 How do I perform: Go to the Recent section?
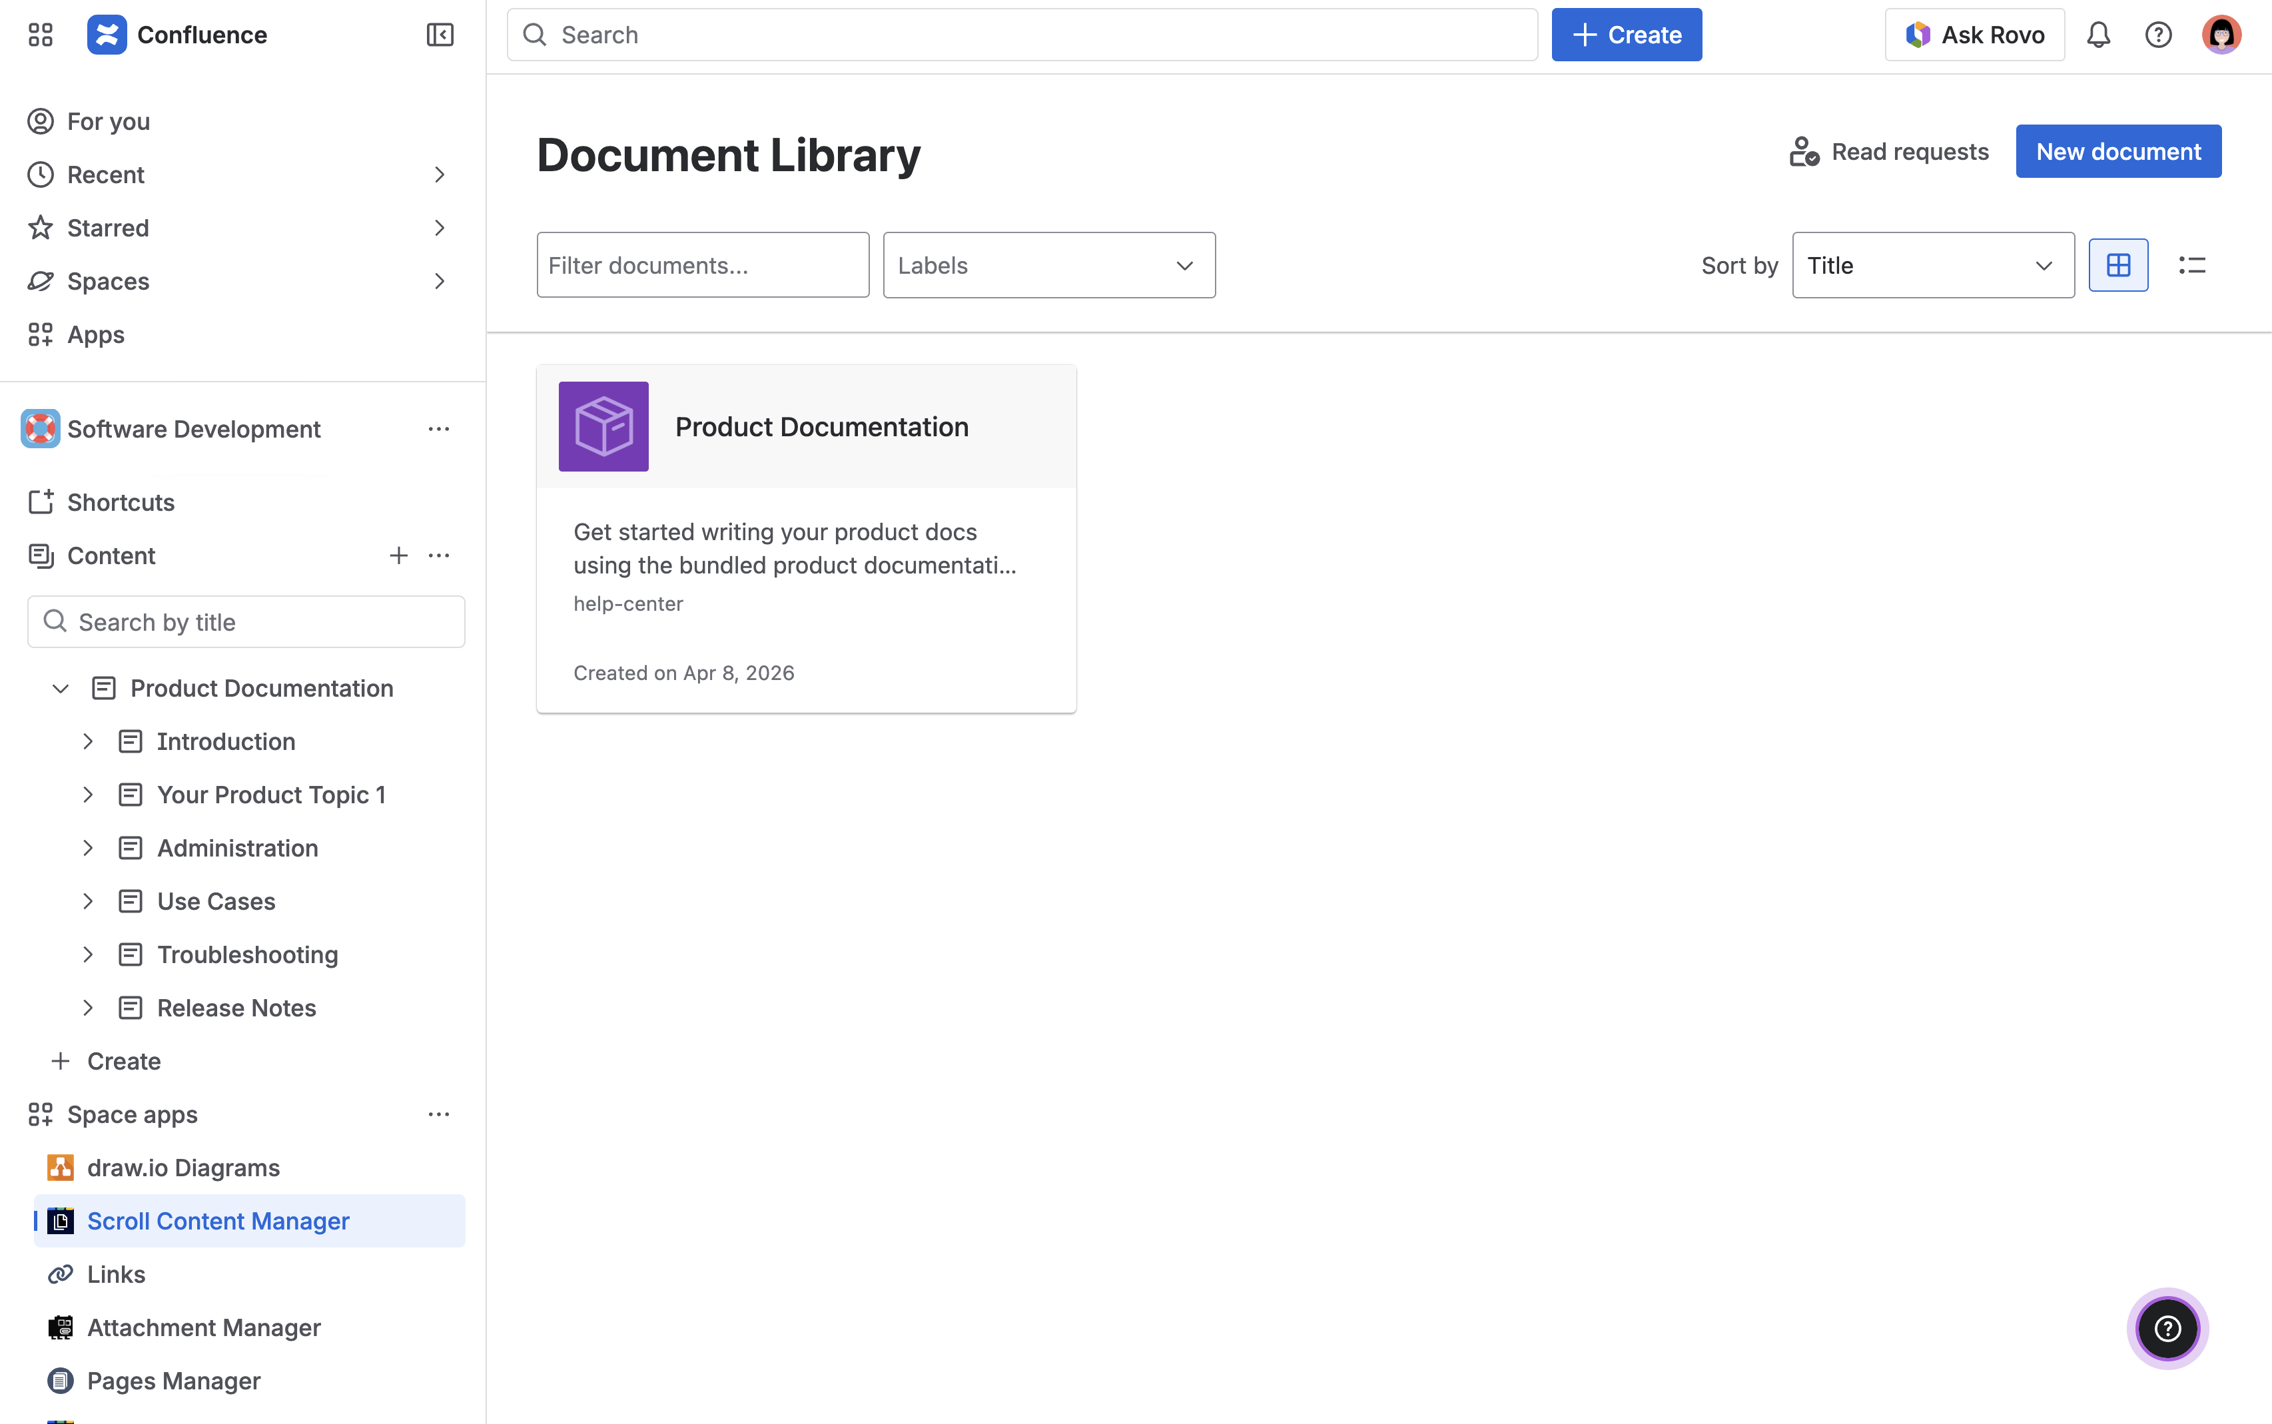(x=105, y=175)
